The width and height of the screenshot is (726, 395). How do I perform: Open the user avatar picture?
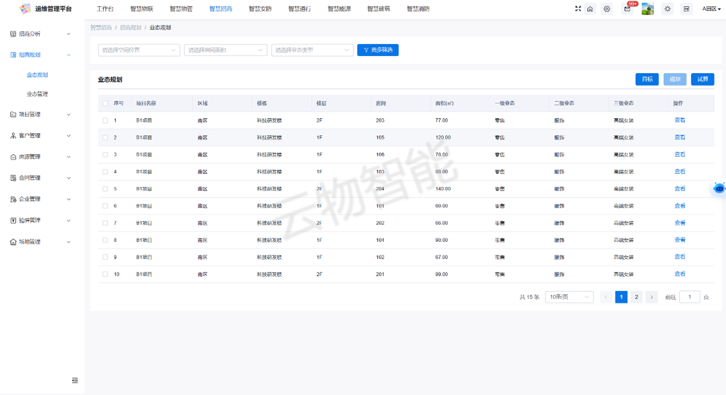[648, 9]
